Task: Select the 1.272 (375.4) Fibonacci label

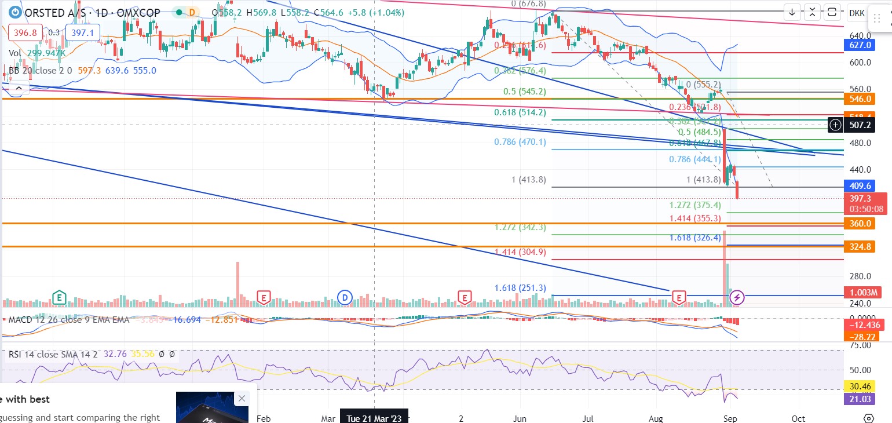Action: [x=695, y=205]
